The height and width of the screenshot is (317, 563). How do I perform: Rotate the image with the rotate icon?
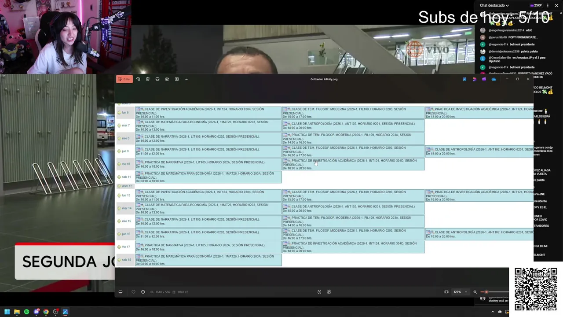click(x=138, y=79)
